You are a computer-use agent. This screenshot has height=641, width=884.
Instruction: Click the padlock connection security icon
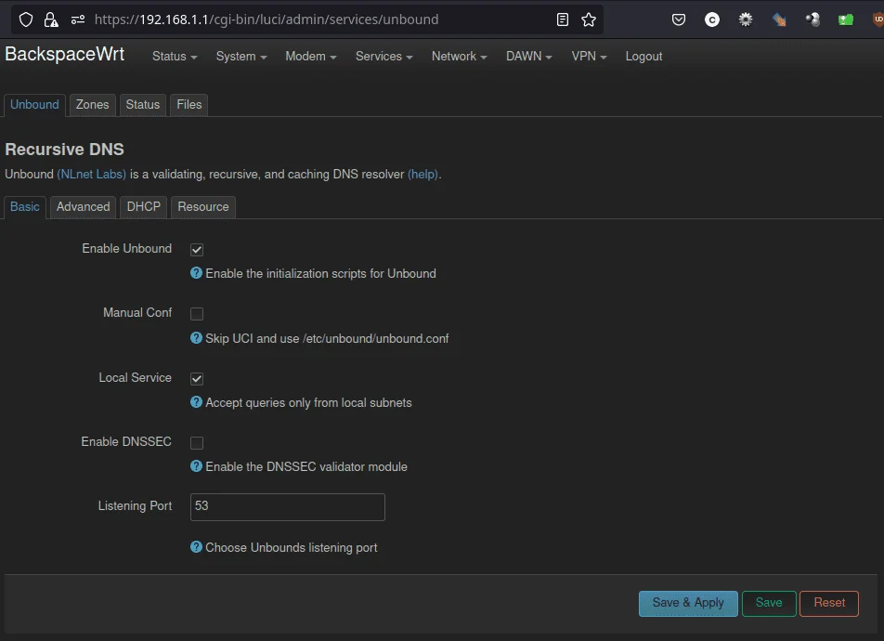tap(51, 20)
